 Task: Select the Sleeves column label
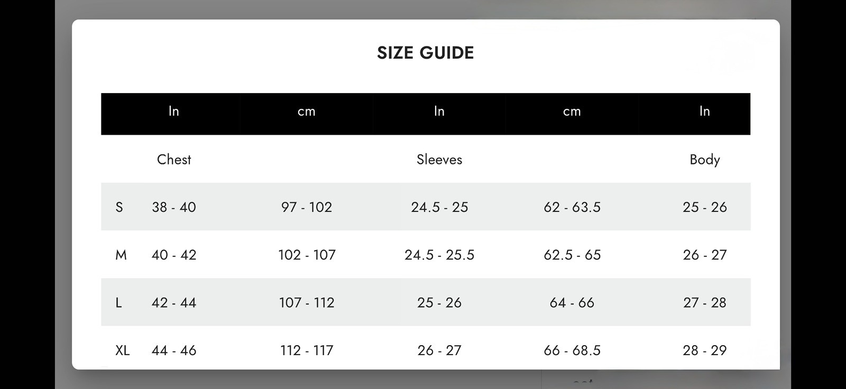pos(439,160)
